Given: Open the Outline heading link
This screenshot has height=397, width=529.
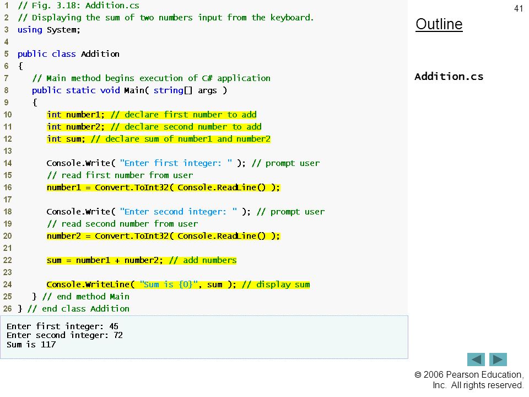Looking at the screenshot, I should [439, 24].
